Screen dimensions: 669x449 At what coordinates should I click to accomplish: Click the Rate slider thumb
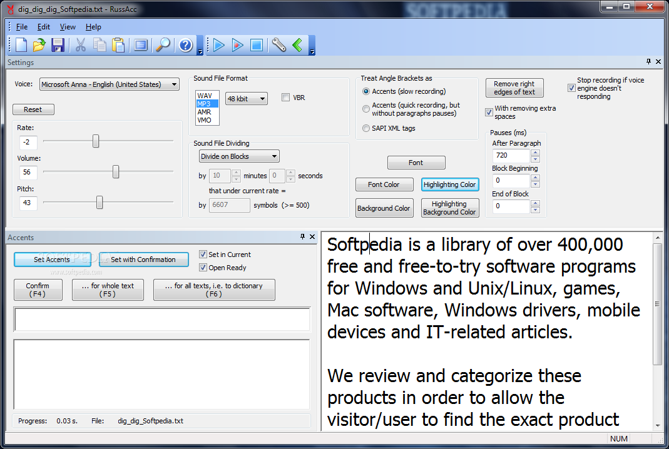96,141
